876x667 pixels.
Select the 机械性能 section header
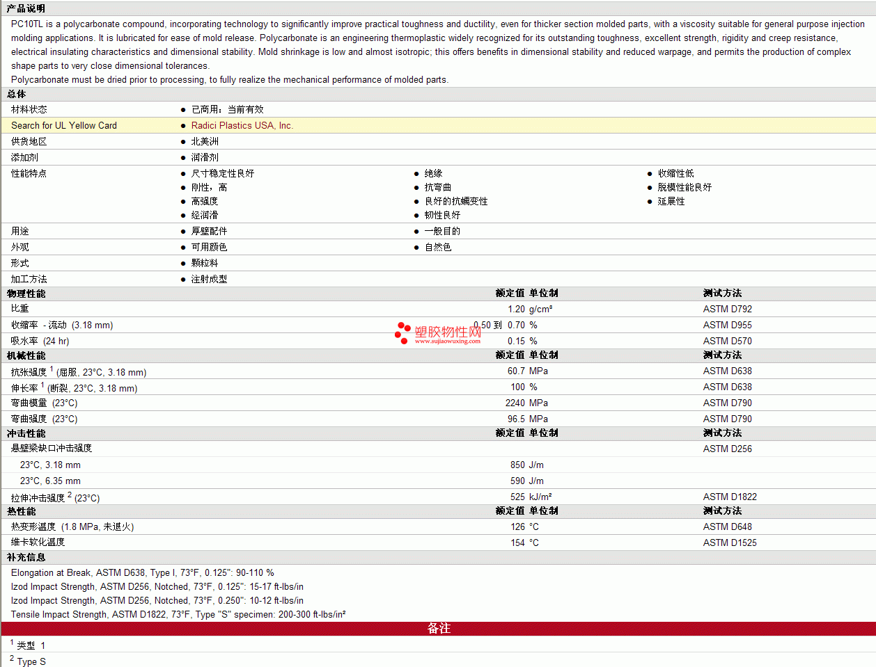tap(26, 355)
